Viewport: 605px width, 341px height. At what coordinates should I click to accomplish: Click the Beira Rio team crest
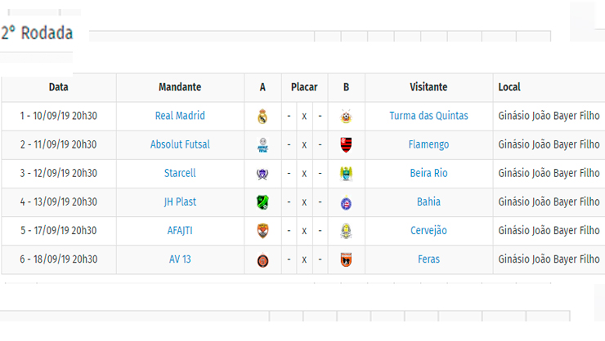(x=346, y=174)
